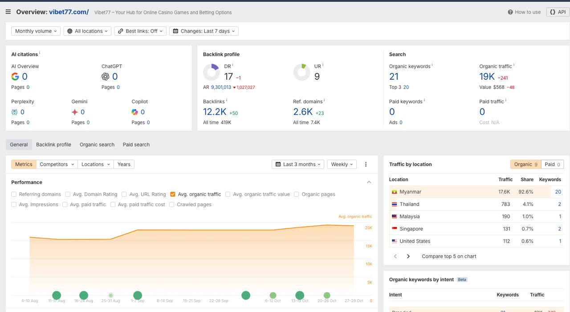Switch to the Organic search tab
This screenshot has width=570, height=312.
[x=97, y=145]
